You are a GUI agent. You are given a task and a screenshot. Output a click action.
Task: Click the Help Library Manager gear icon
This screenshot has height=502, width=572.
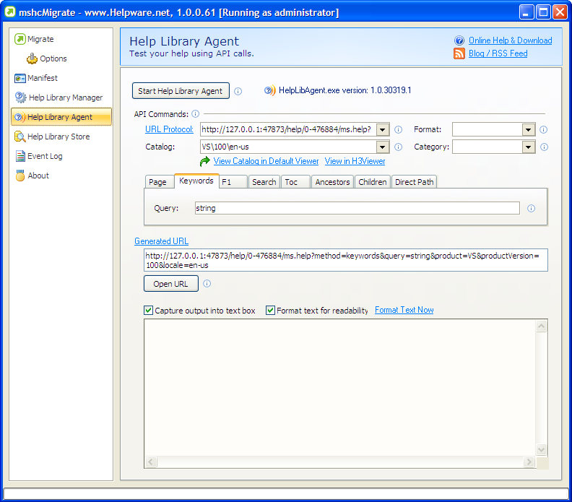(20, 98)
